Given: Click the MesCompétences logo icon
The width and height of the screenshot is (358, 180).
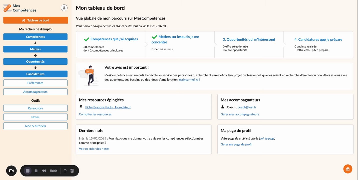Looking at the screenshot, I should tap(7, 8).
